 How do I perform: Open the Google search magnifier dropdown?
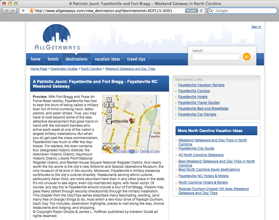tap(211, 11)
